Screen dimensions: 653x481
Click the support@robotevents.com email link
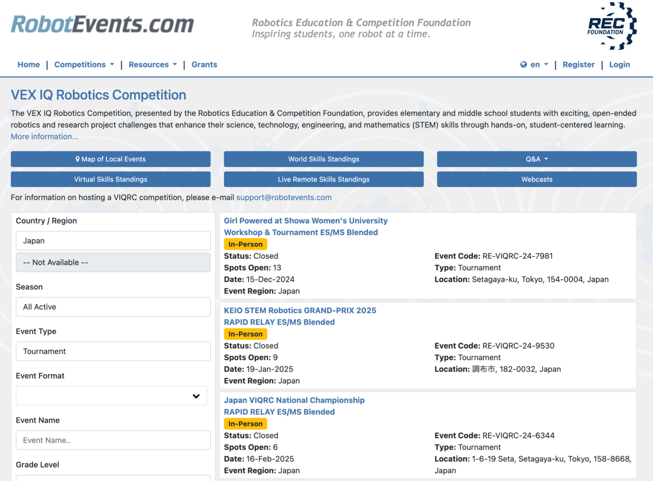click(284, 197)
